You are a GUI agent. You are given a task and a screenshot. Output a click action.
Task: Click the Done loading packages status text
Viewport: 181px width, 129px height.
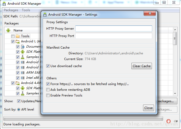[x=22, y=124]
